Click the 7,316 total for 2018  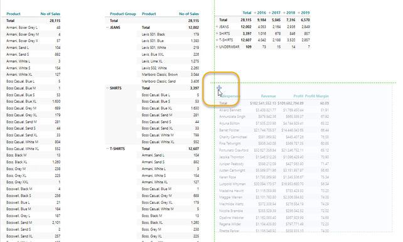tap(291, 20)
